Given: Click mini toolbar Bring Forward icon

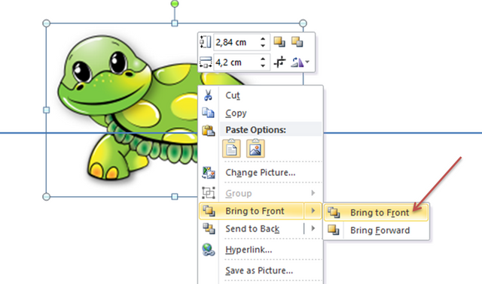Looking at the screenshot, I should click(279, 42).
